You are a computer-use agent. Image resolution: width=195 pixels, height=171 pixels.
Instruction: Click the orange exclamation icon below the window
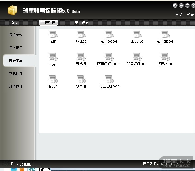22,169
